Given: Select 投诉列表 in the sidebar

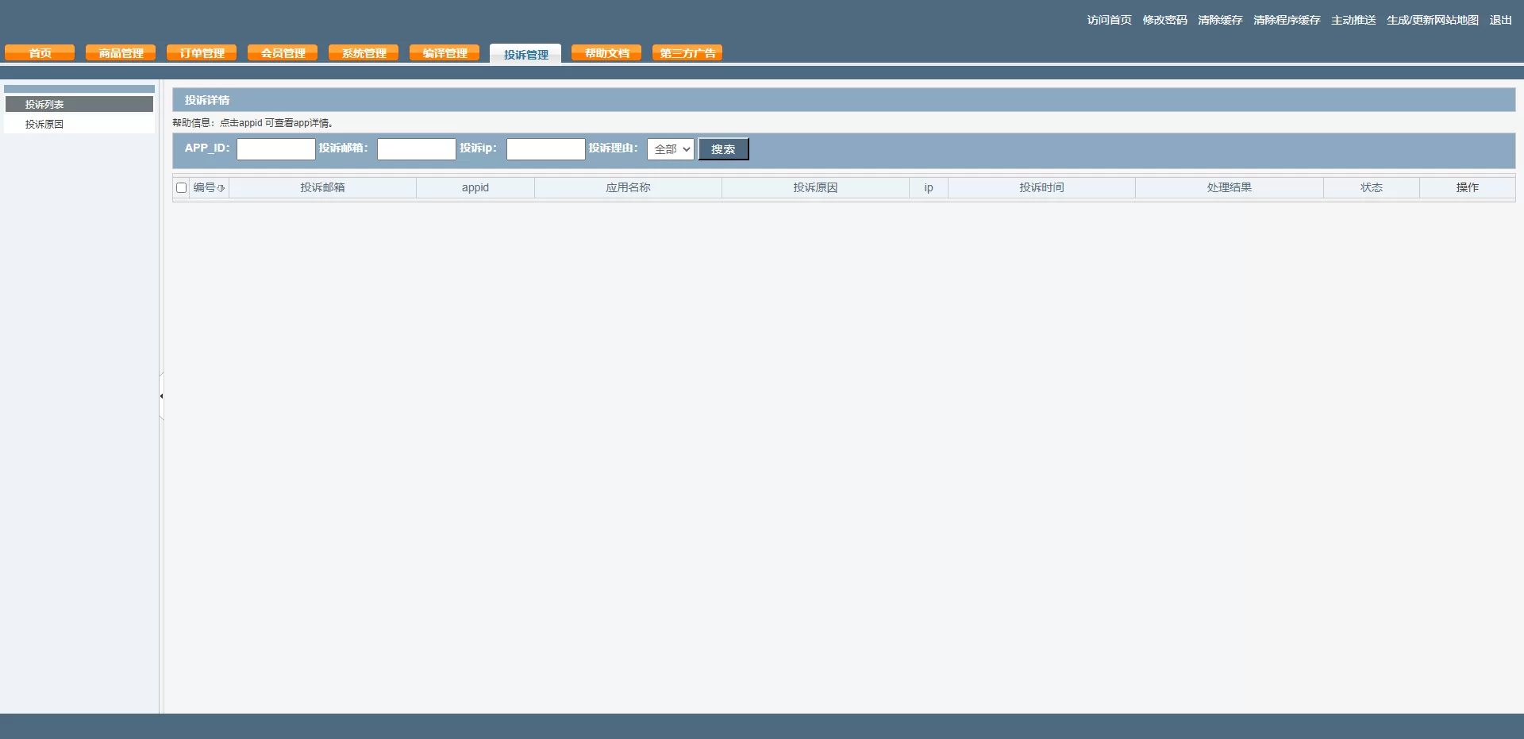Looking at the screenshot, I should (44, 105).
